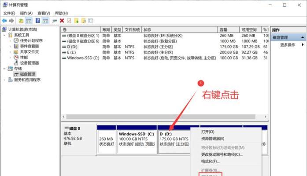
Task: Select 服务和应用程序 tree item
Action: click(27, 80)
